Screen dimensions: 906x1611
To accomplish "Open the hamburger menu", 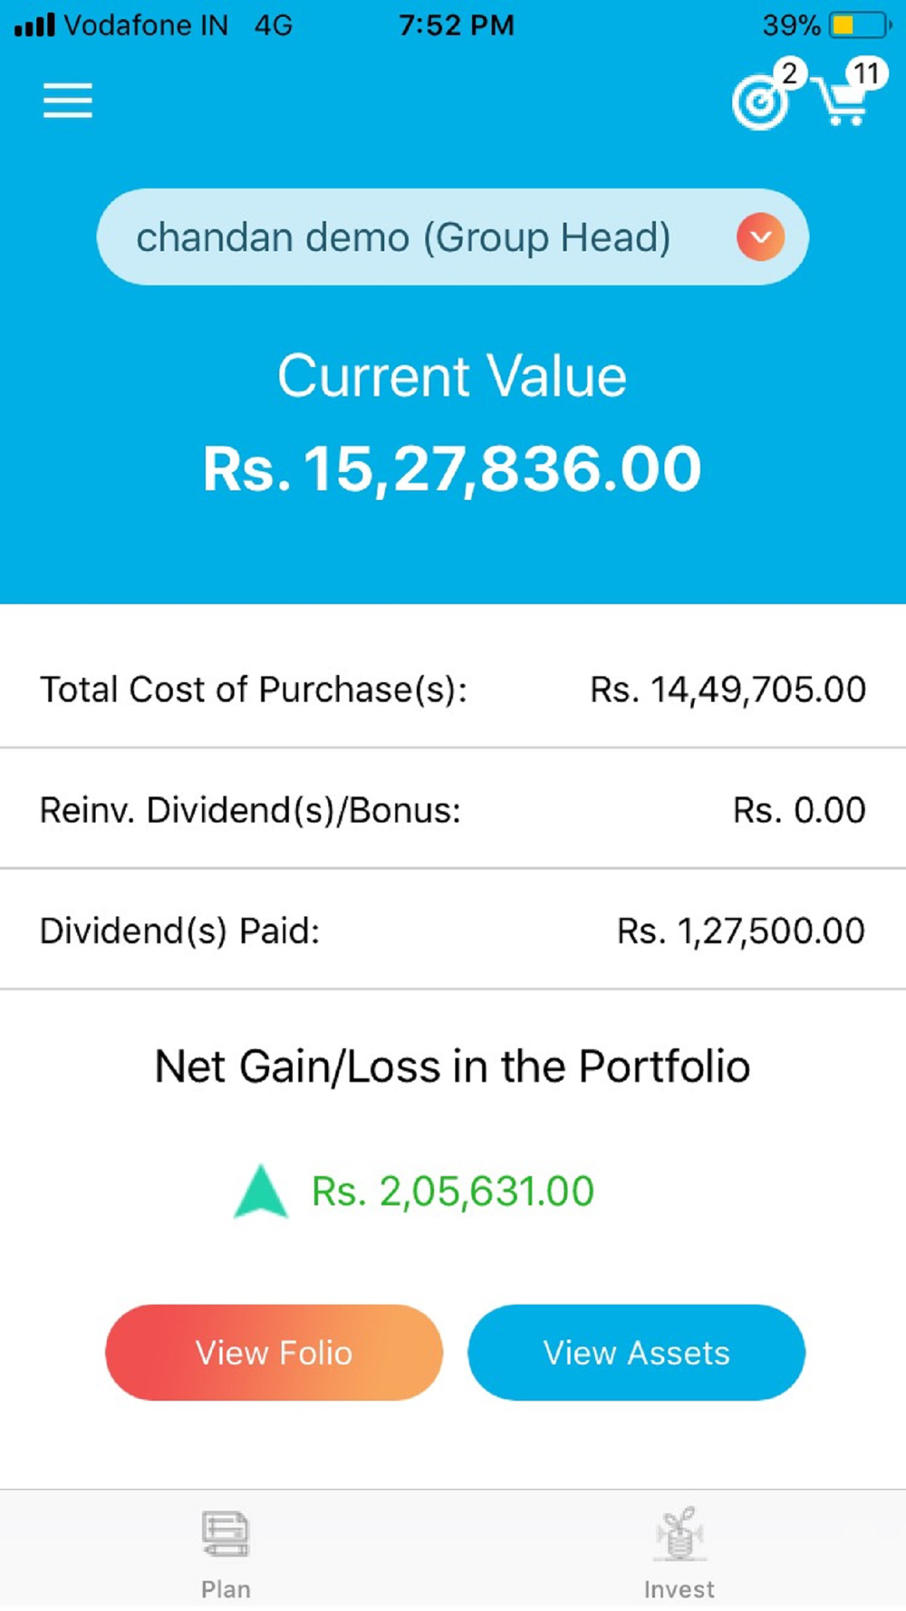I will pyautogui.click(x=68, y=101).
